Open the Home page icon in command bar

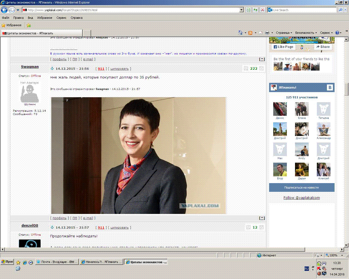click(240, 33)
